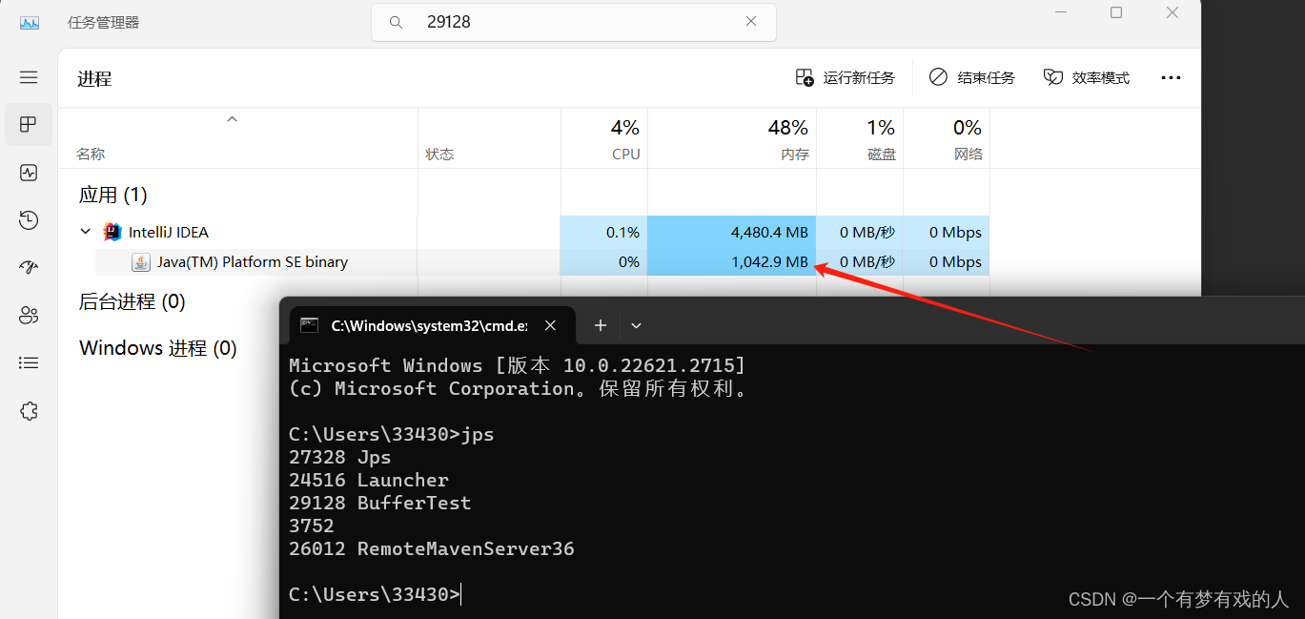The height and width of the screenshot is (619, 1305).
Task: Click the '27328 Jps' terminal line
Action: 340,457
